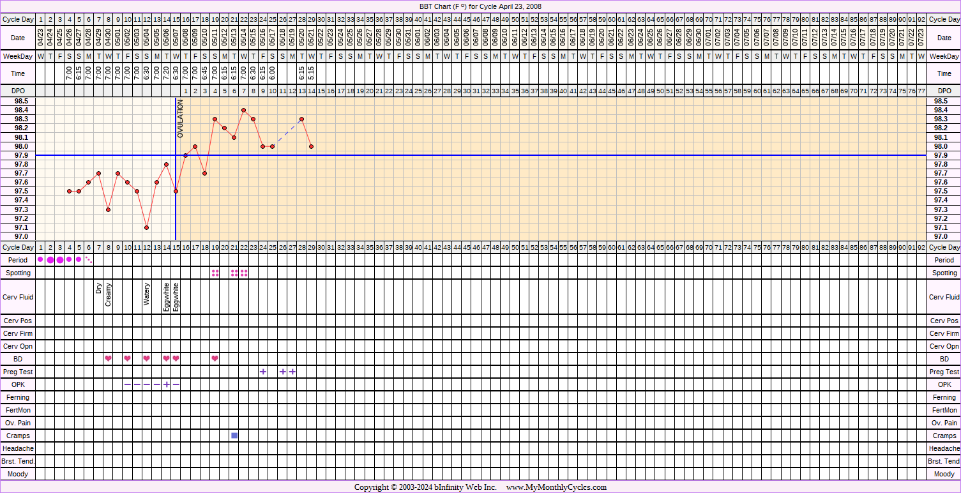Click the BD heart on cycle day 10
Image resolution: width=961 pixels, height=493 pixels.
pos(128,358)
